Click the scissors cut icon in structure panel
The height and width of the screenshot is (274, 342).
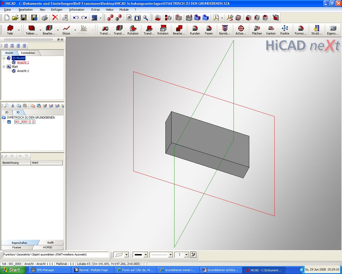pos(13,106)
